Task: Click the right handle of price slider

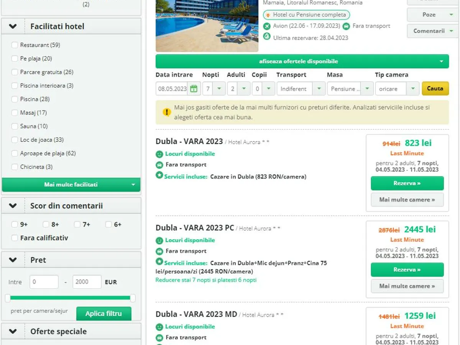Action: [133, 298]
